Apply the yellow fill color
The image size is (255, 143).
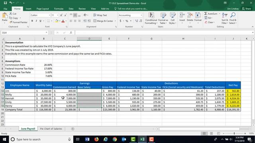(57, 21)
